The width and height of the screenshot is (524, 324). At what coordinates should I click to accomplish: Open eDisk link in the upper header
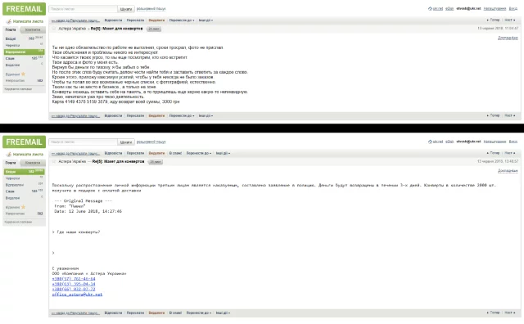449,9
